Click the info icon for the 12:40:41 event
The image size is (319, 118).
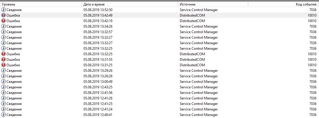(x=4, y=115)
